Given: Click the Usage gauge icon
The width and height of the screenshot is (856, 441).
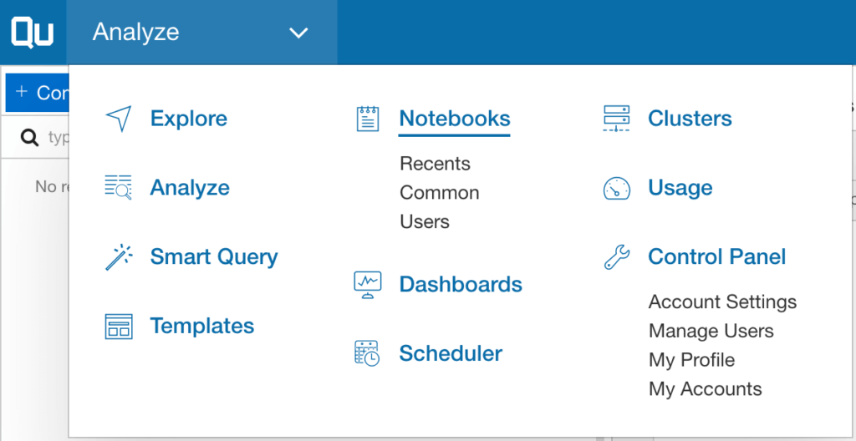Looking at the screenshot, I should click(x=616, y=188).
